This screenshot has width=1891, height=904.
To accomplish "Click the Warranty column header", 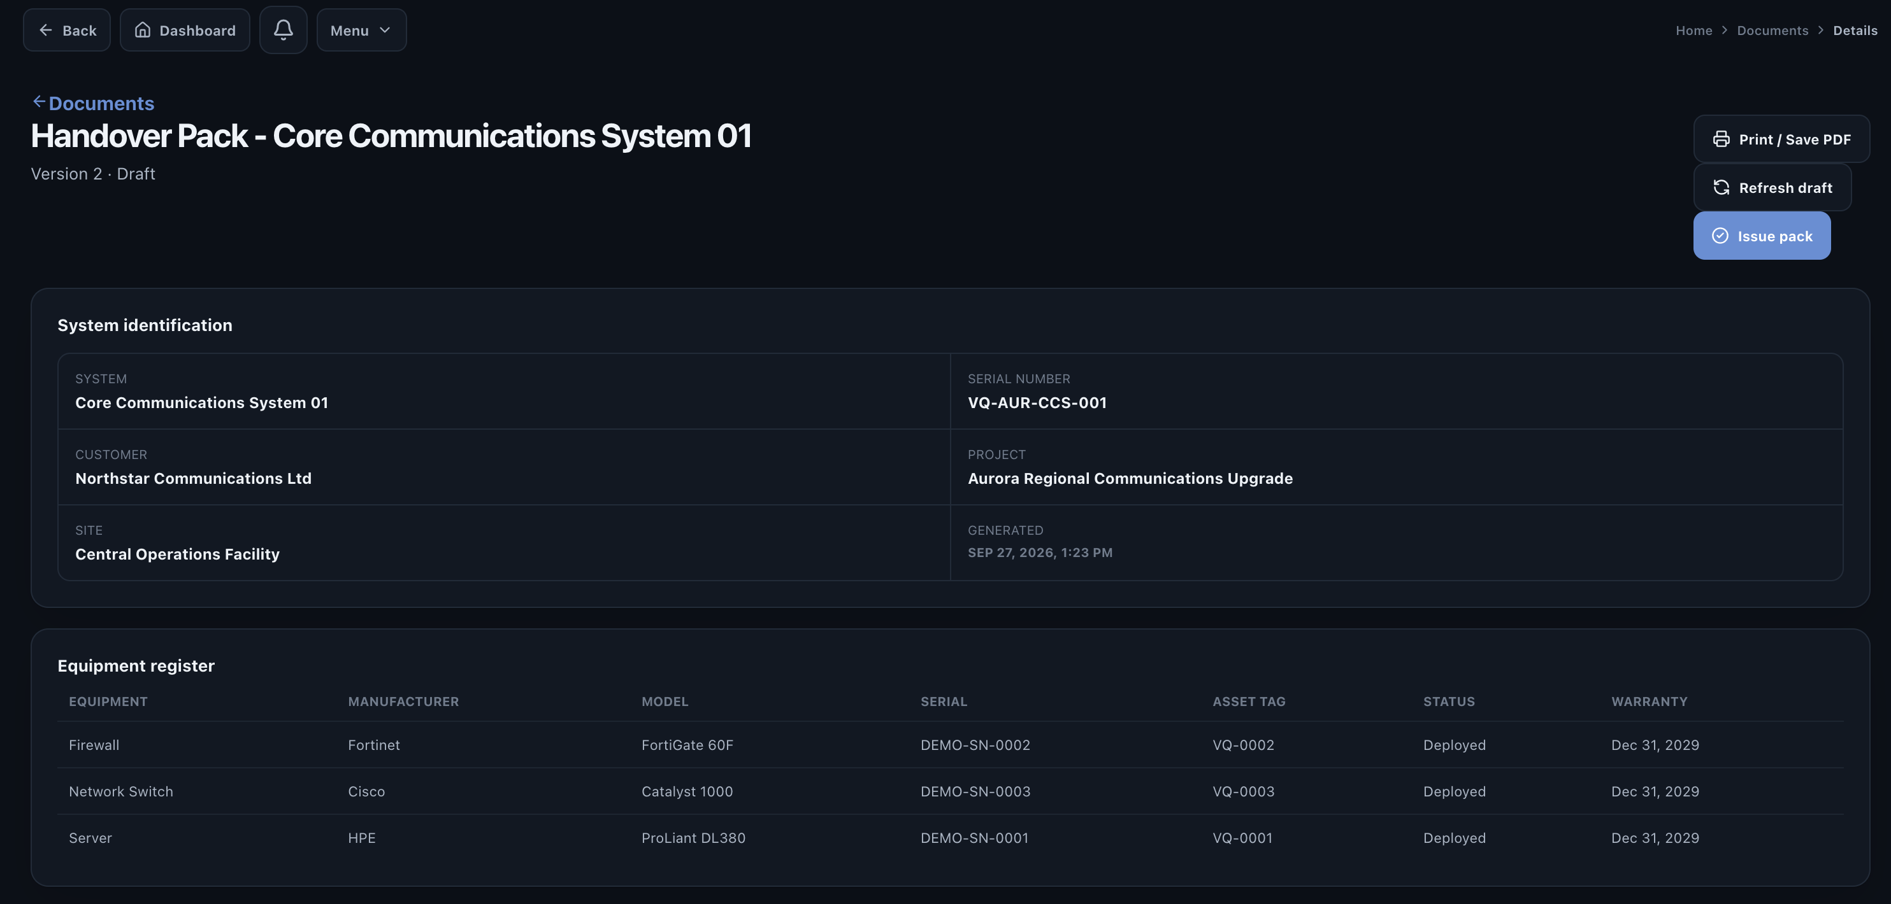I will point(1649,702).
